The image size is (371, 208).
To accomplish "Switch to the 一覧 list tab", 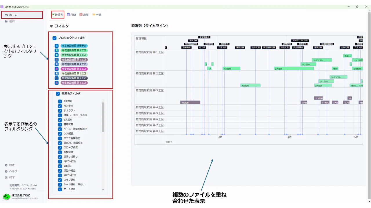I will (x=97, y=15).
